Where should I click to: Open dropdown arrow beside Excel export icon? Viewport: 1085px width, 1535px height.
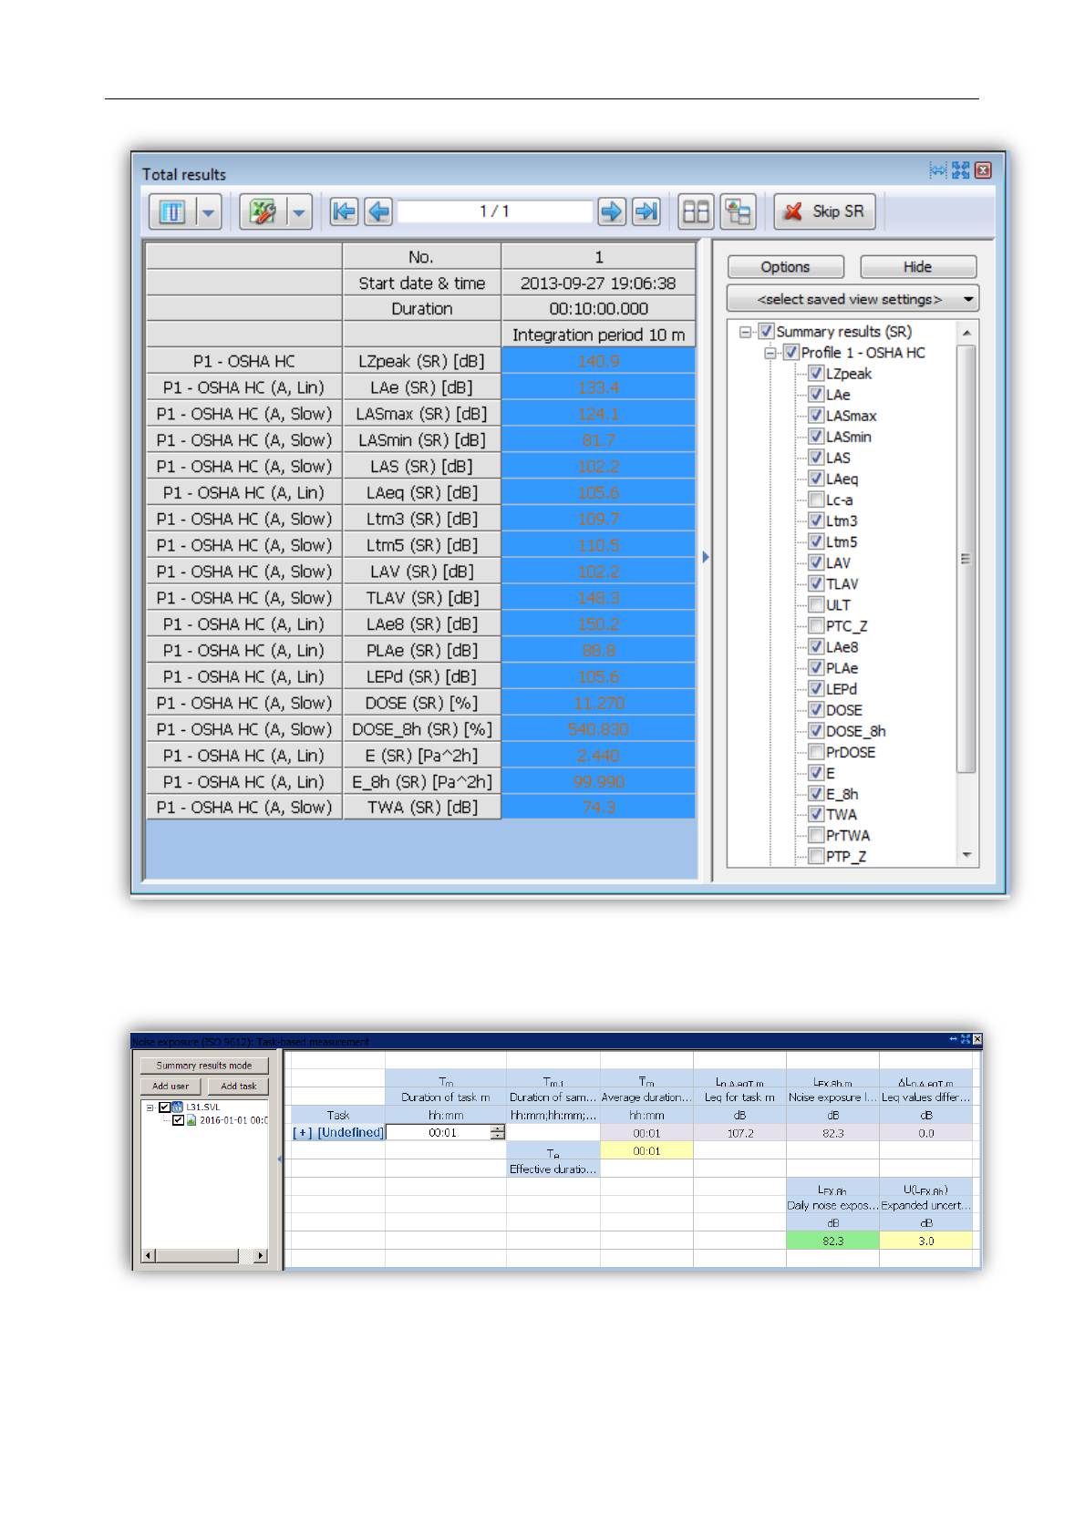coord(298,212)
